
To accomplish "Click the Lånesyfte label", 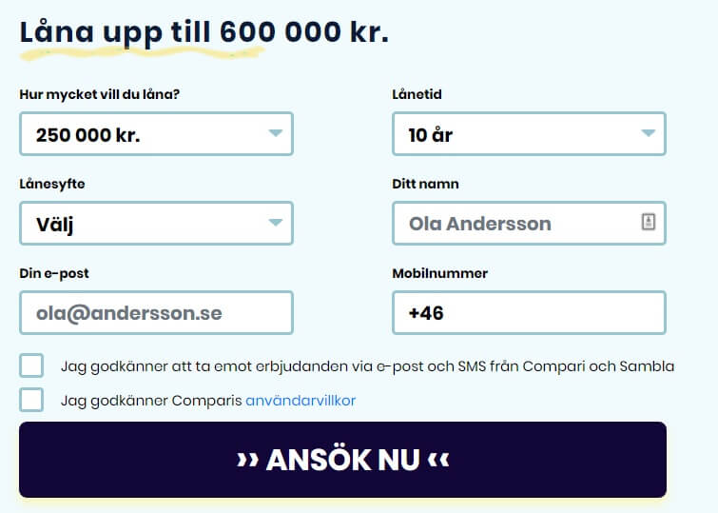I will (x=52, y=185).
